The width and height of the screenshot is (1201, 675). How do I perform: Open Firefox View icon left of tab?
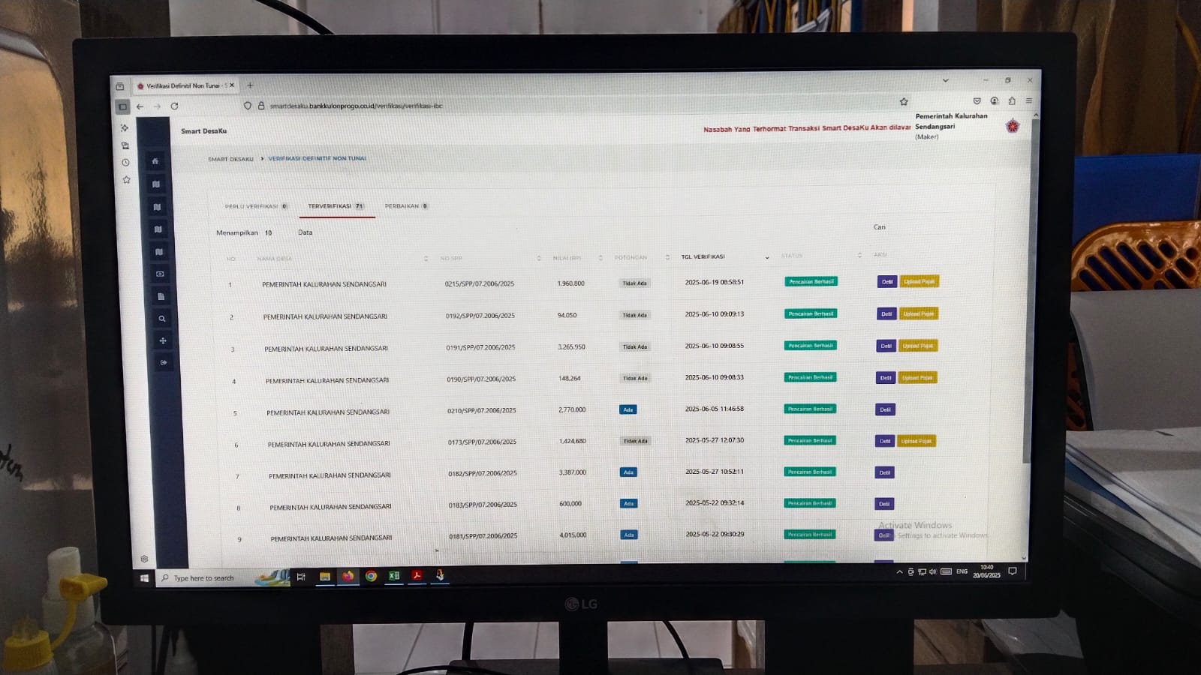119,86
